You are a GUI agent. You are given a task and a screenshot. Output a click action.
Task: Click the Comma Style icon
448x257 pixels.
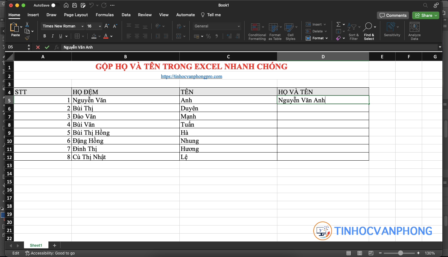[217, 36]
